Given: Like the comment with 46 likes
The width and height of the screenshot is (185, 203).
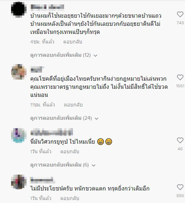Looking at the screenshot, I should [x=180, y=140].
